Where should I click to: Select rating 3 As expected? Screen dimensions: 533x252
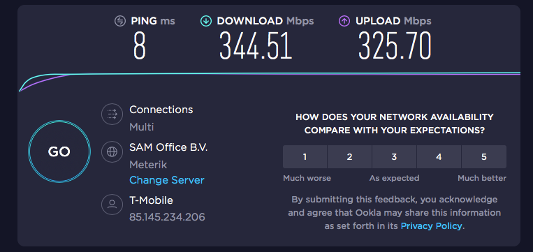pos(394,157)
